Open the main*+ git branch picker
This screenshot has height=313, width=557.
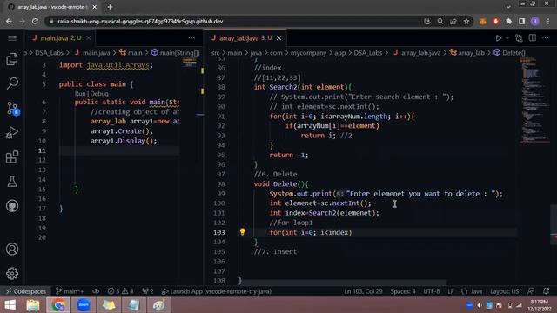[x=70, y=291]
